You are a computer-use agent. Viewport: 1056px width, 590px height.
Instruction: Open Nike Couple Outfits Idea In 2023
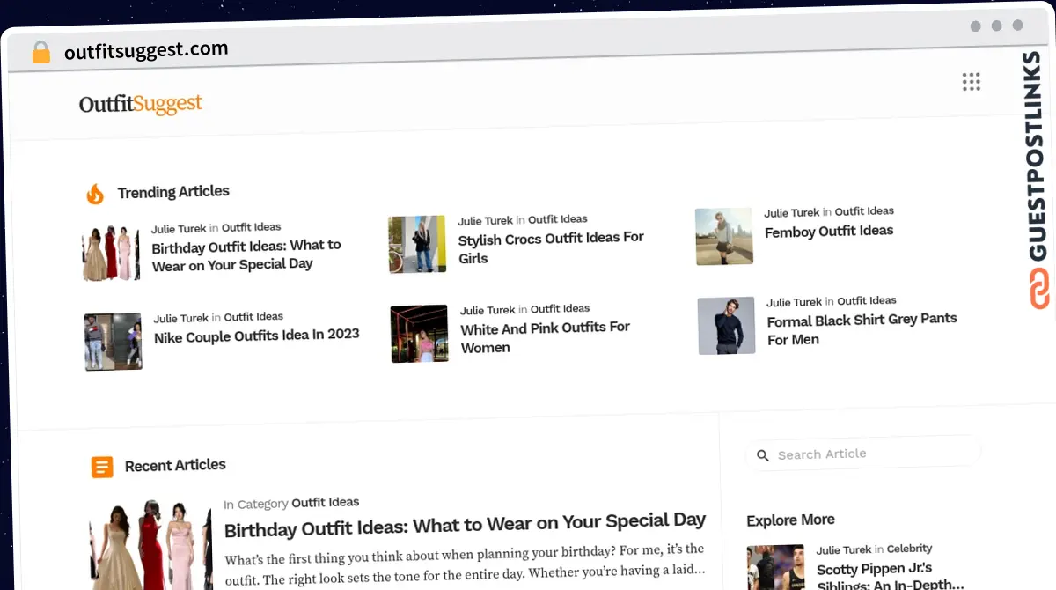pyautogui.click(x=256, y=336)
